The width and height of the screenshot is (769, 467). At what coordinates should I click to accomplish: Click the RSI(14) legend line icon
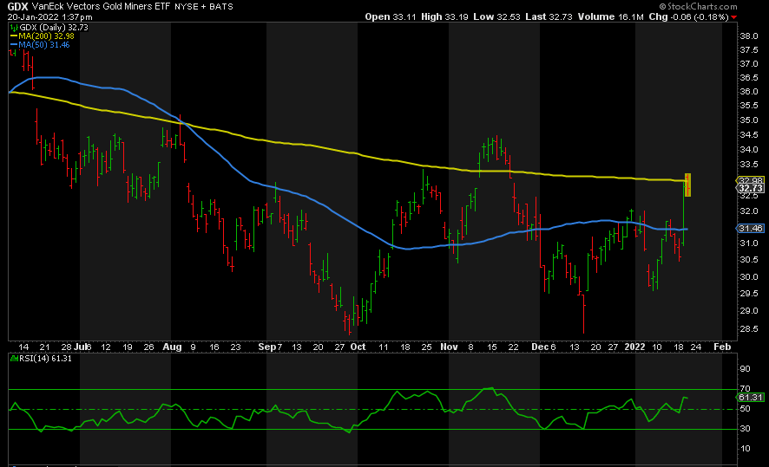[14, 359]
